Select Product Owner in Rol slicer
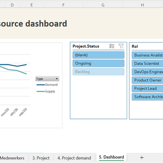 click(x=148, y=80)
